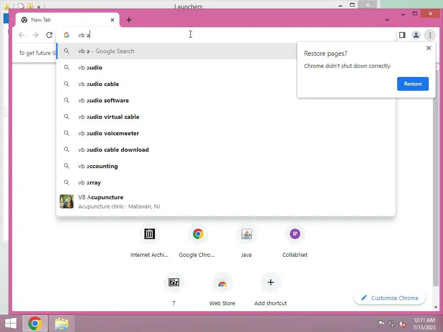This screenshot has height=332, width=443.
Task: Open the 7-Zip shortcut labeled 7
Action: (x=174, y=290)
